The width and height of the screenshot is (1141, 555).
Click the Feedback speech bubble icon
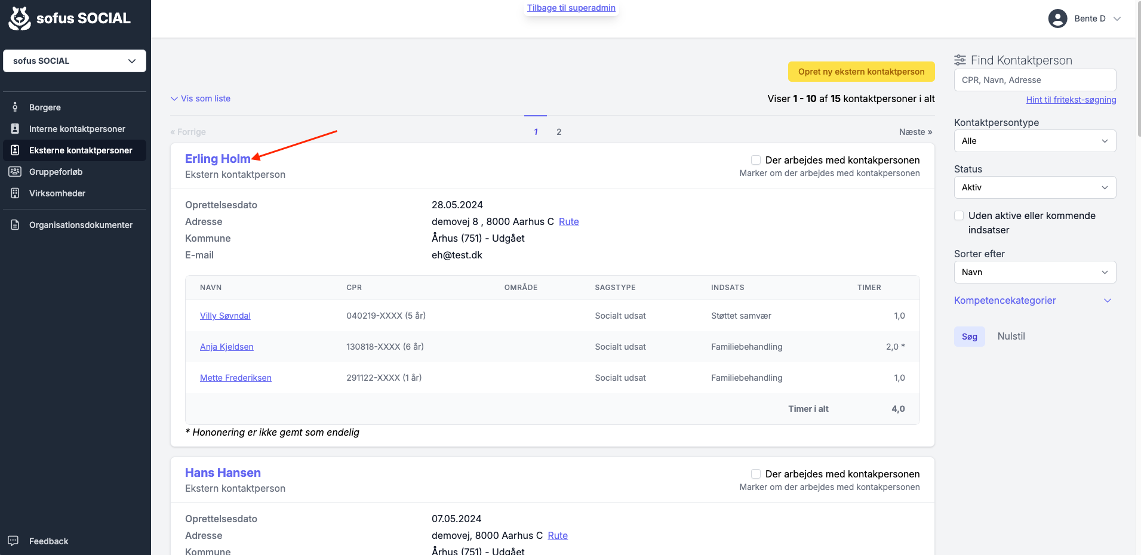click(13, 541)
